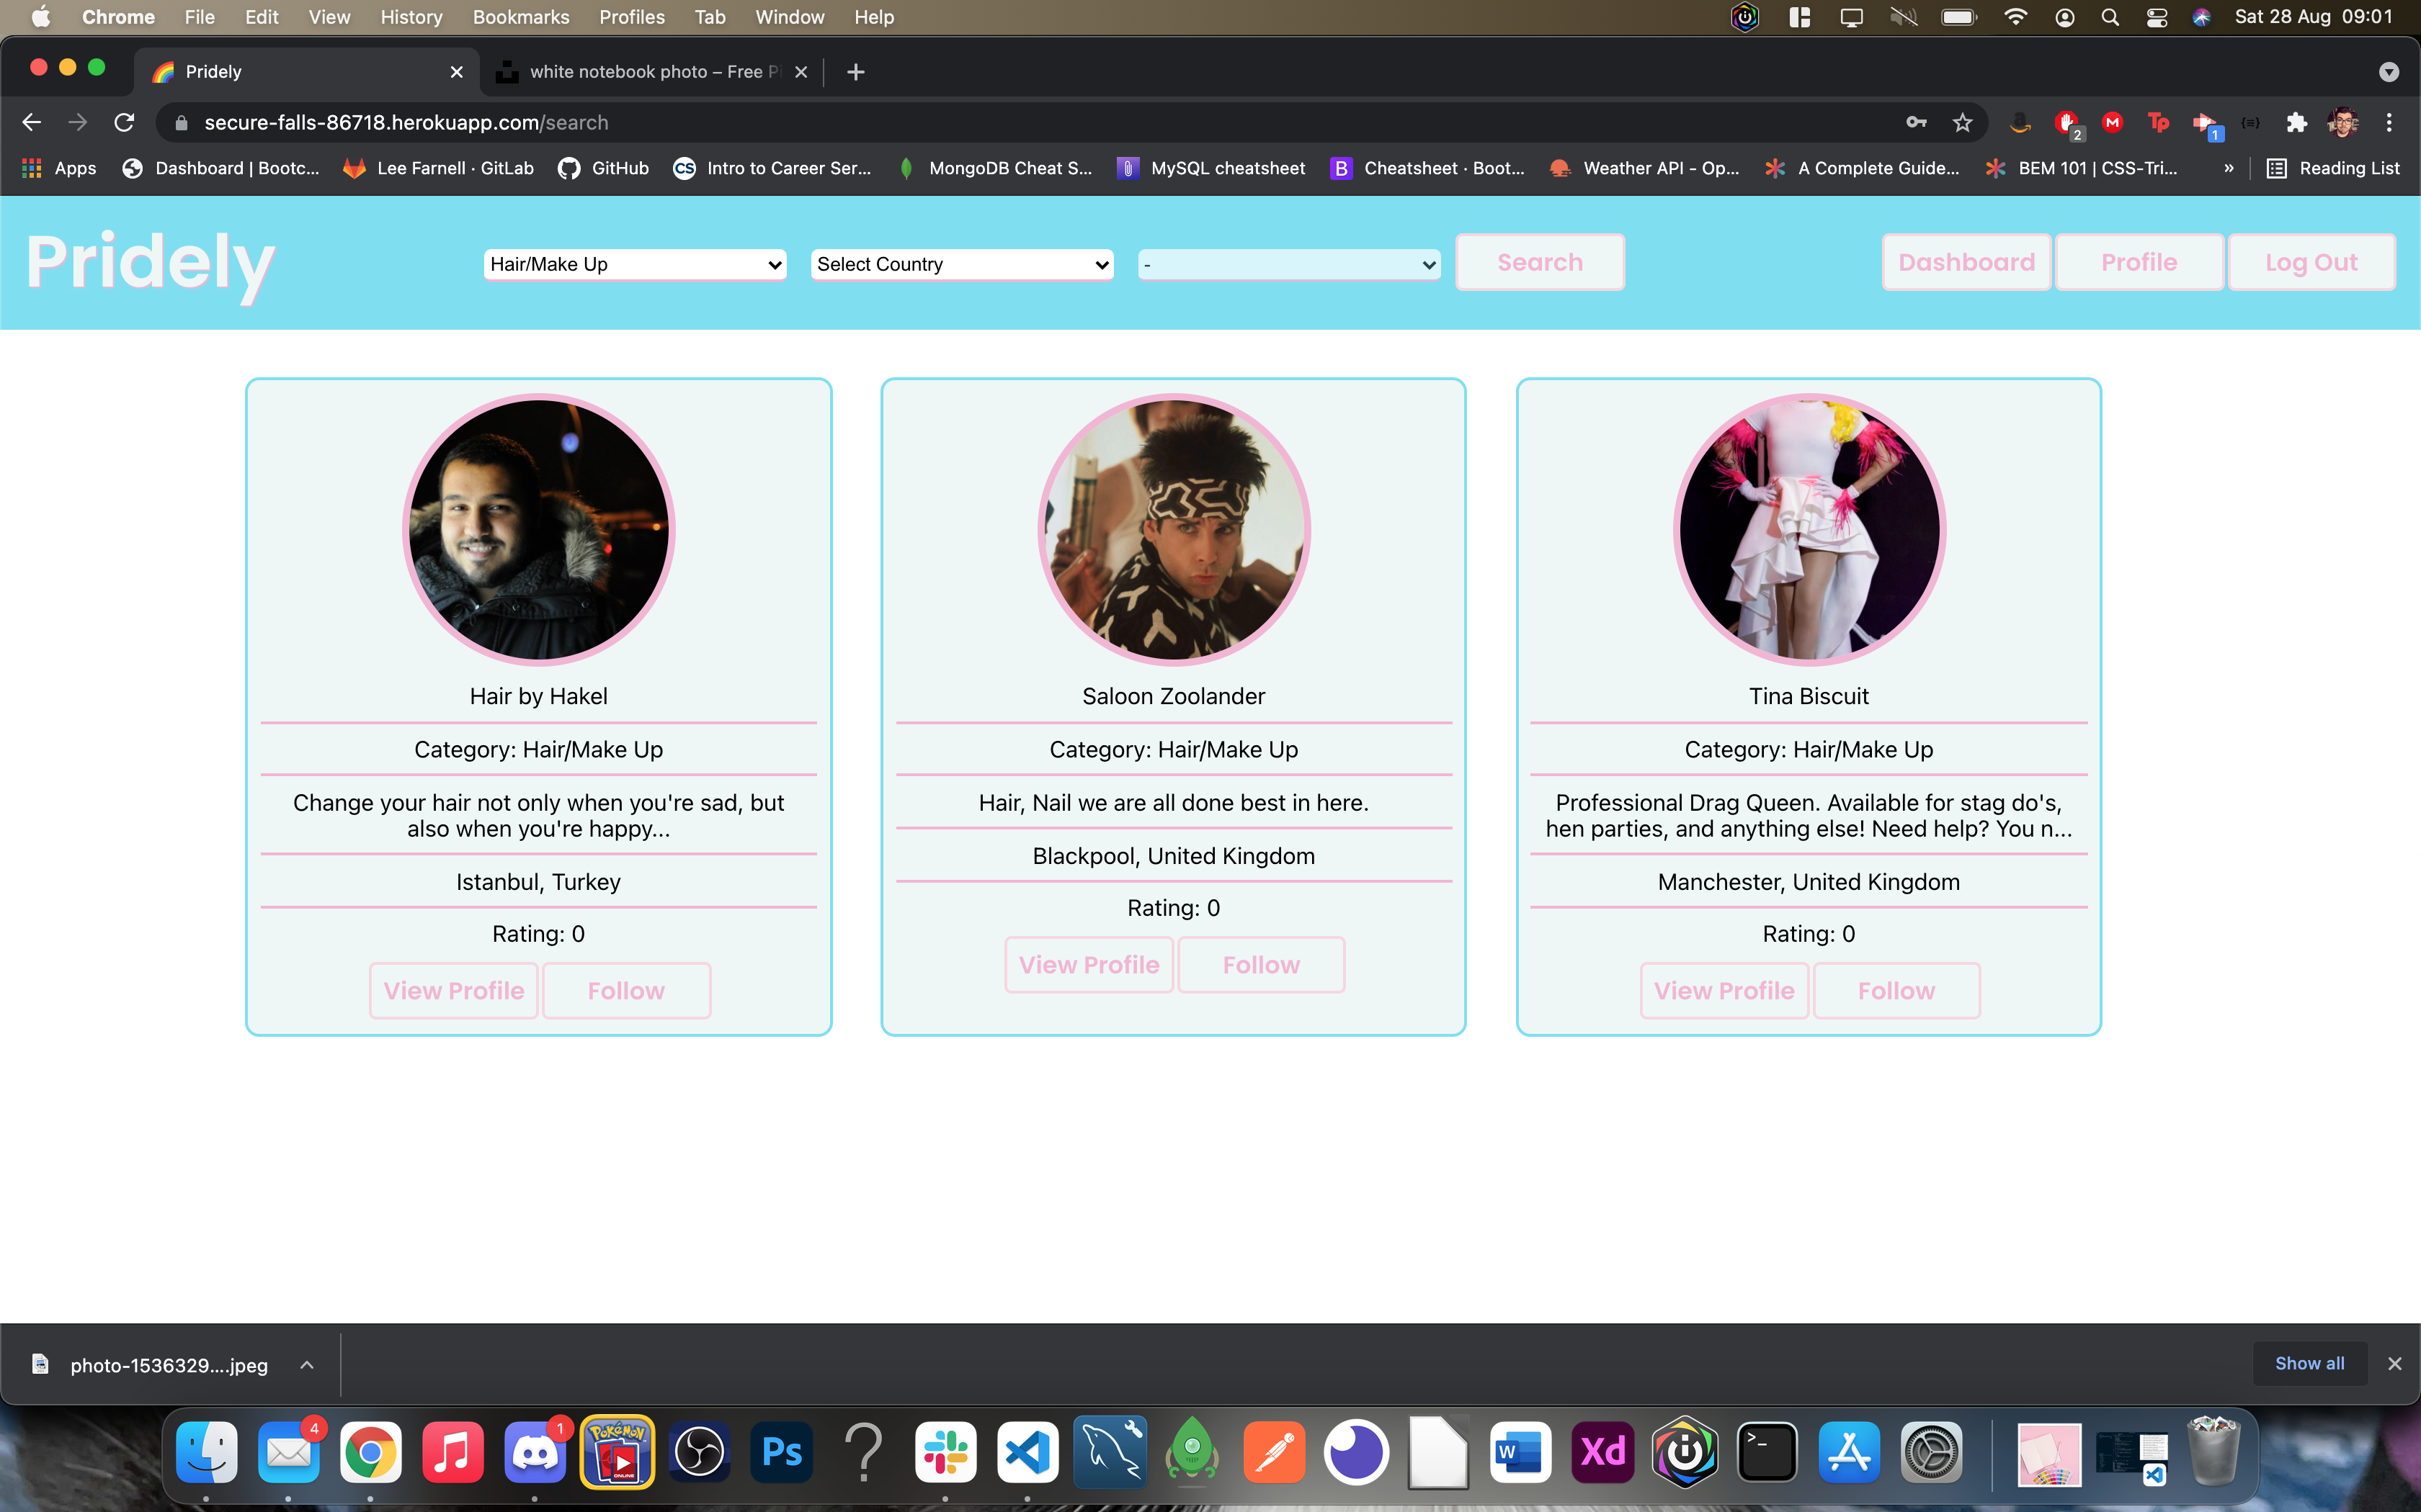The height and width of the screenshot is (1512, 2421).
Task: Open the GitHub bookmark
Action: coord(605,168)
